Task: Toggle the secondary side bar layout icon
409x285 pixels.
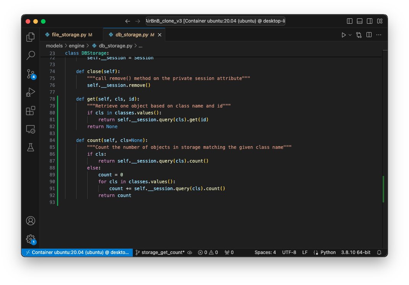Action: tap(370, 21)
